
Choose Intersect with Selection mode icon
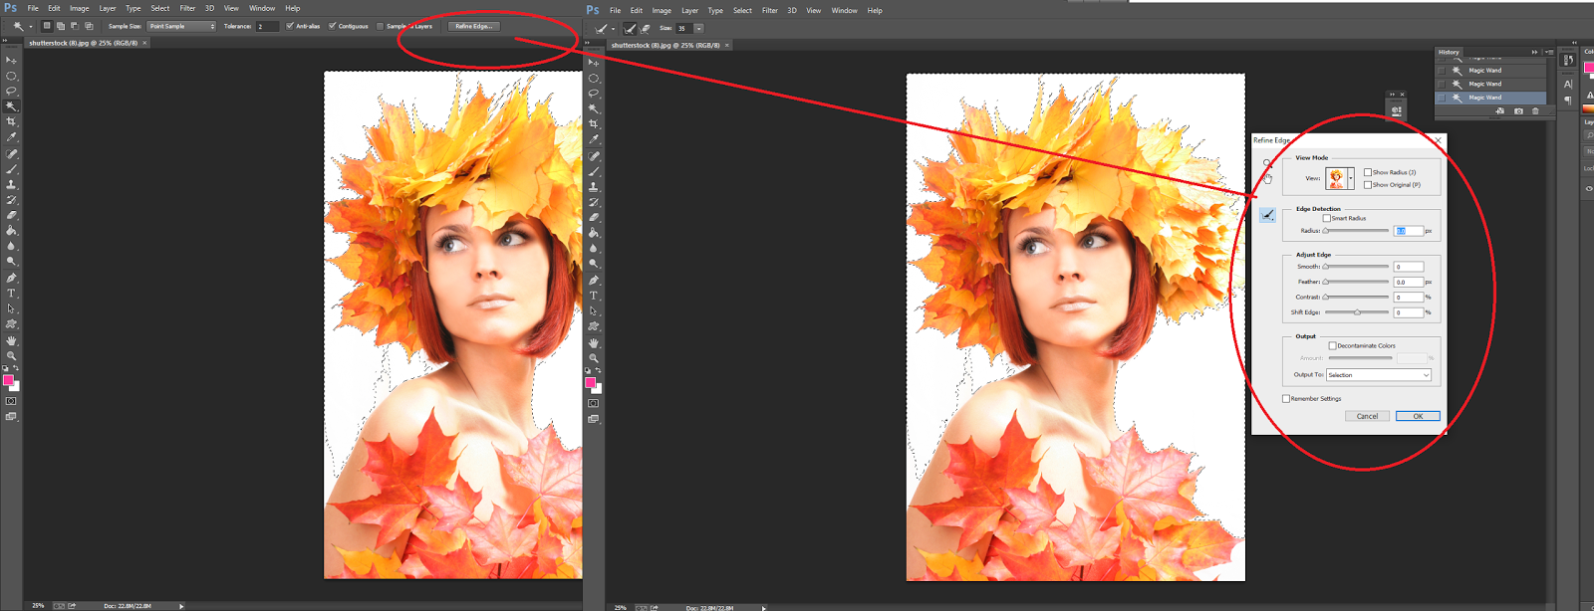tap(89, 26)
